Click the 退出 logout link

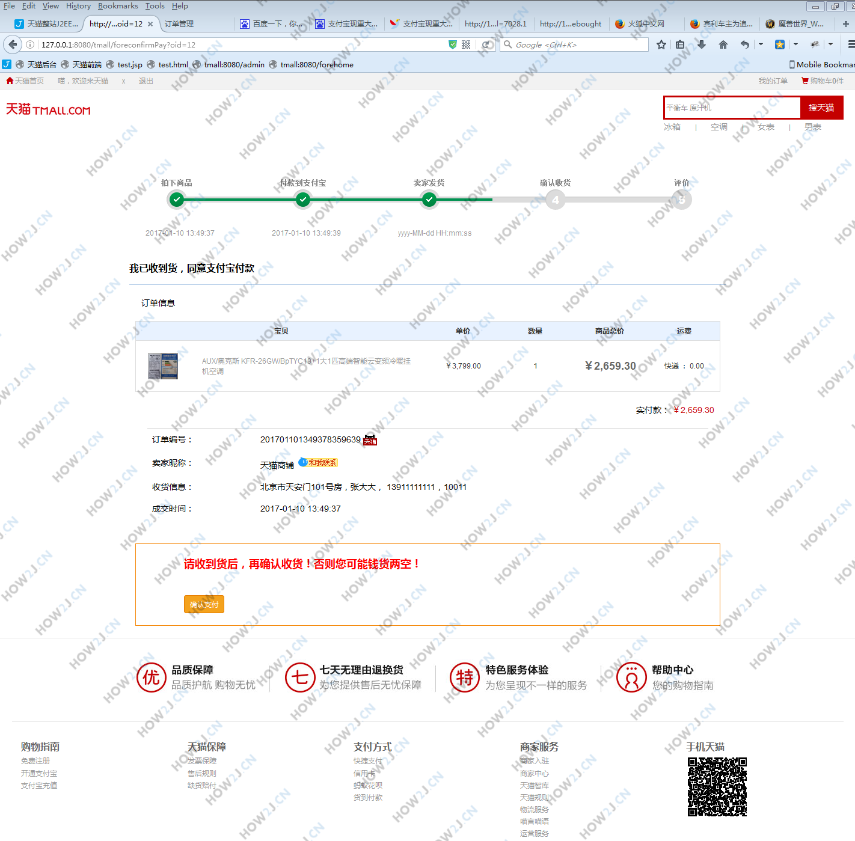pyautogui.click(x=146, y=81)
